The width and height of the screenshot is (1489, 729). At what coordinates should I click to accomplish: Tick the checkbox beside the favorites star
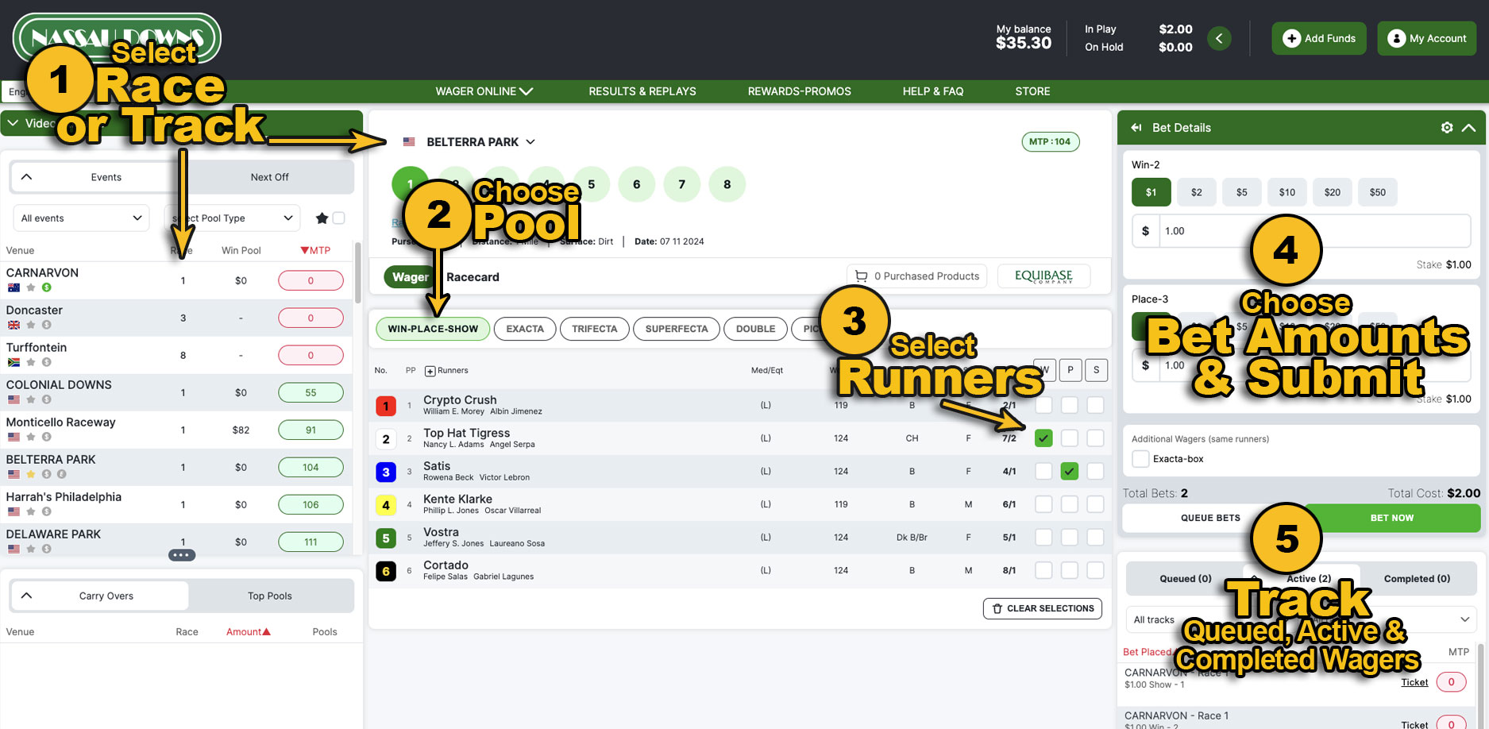click(x=339, y=218)
